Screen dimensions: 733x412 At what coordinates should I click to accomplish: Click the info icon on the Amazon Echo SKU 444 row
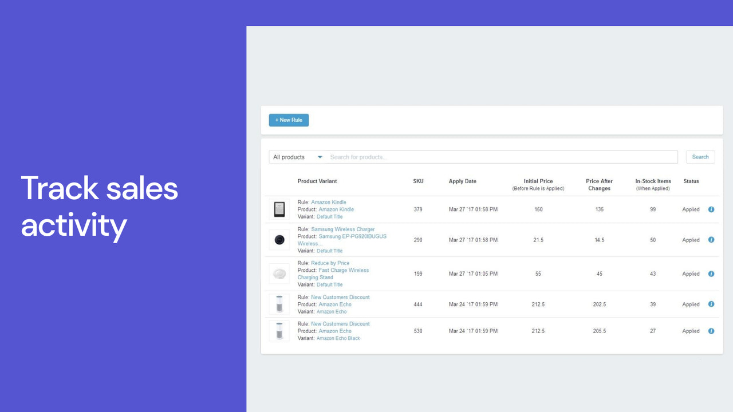[711, 304]
